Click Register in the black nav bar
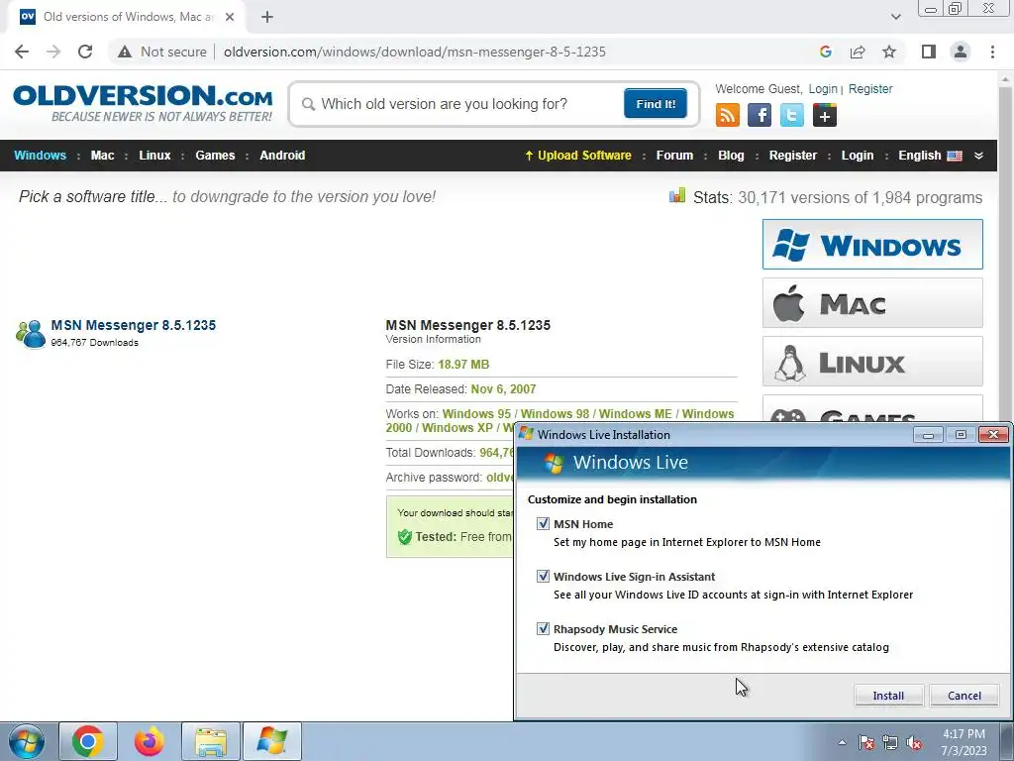Screen dimensions: 1014x761 point(793,156)
